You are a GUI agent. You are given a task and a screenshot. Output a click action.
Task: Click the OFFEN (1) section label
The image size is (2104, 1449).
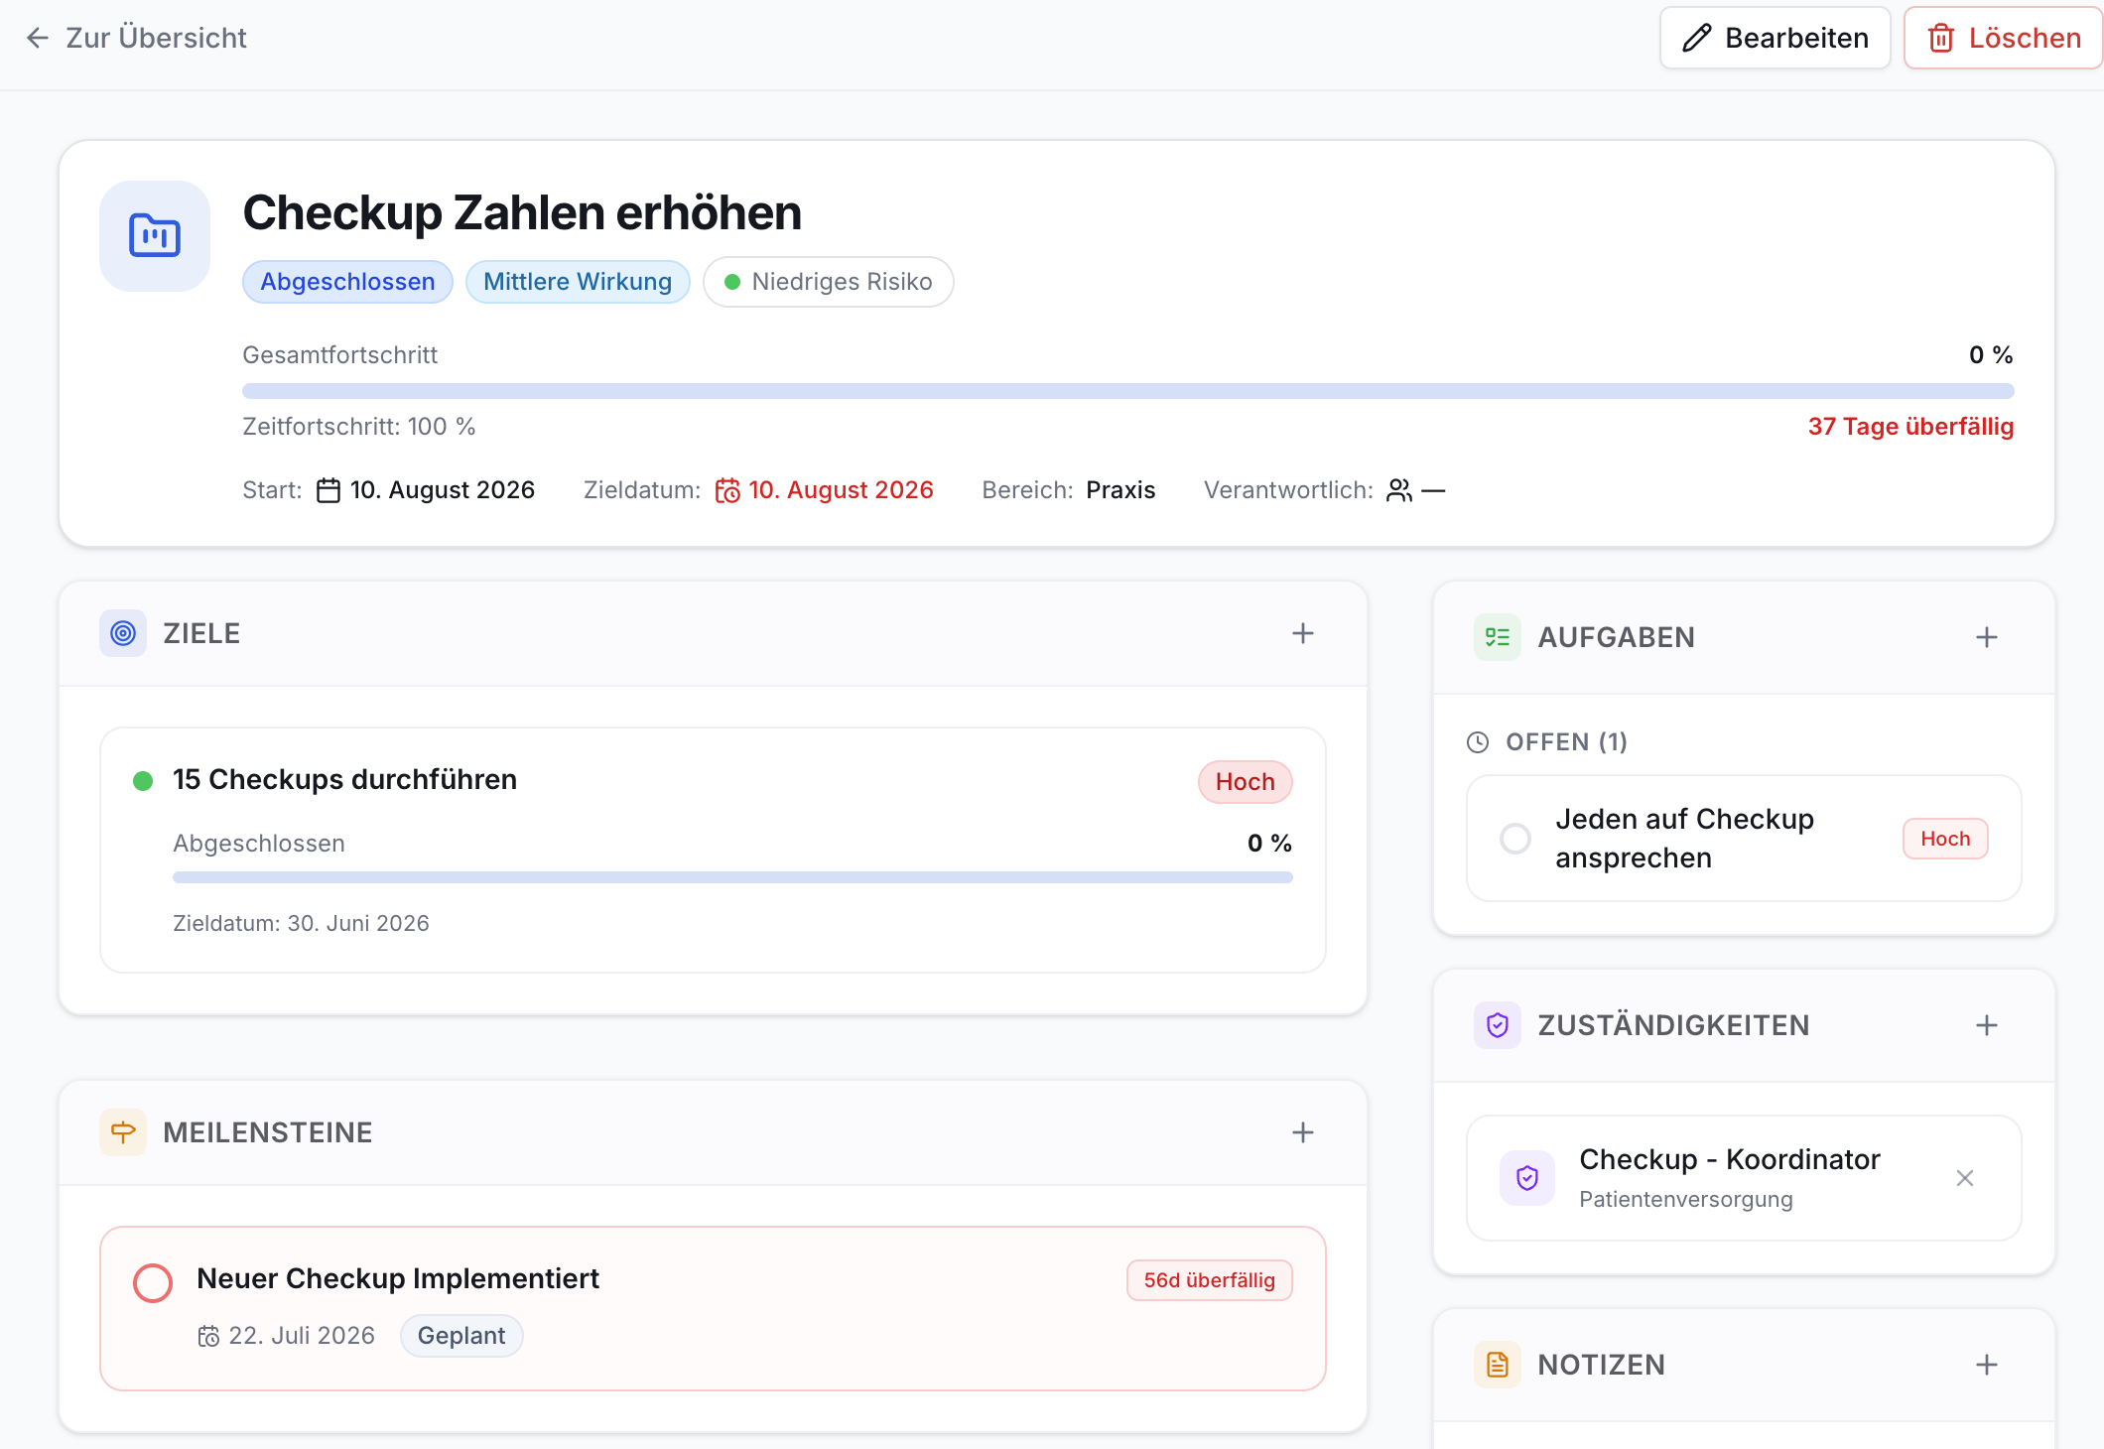click(x=1566, y=742)
